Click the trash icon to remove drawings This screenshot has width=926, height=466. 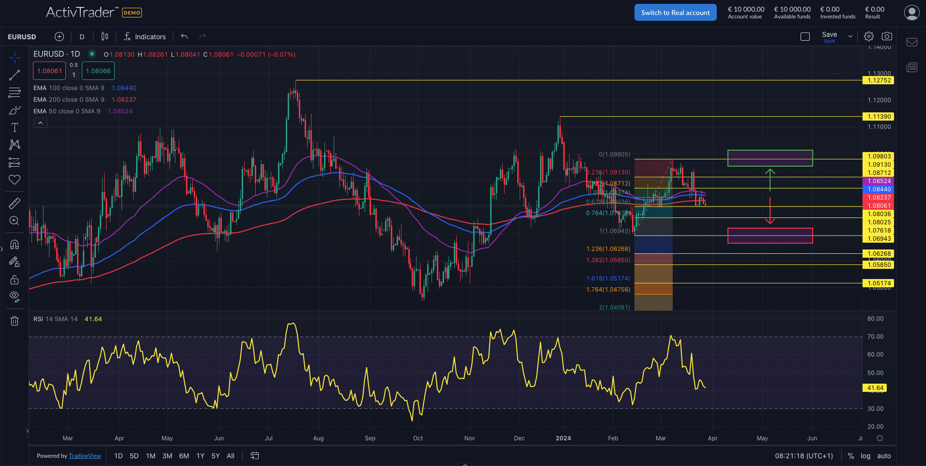15,321
